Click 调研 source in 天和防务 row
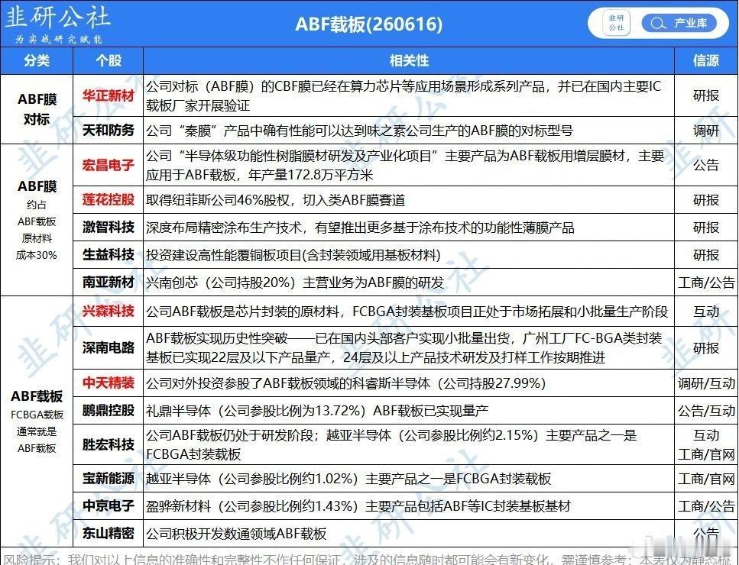The width and height of the screenshot is (739, 565). [x=706, y=131]
